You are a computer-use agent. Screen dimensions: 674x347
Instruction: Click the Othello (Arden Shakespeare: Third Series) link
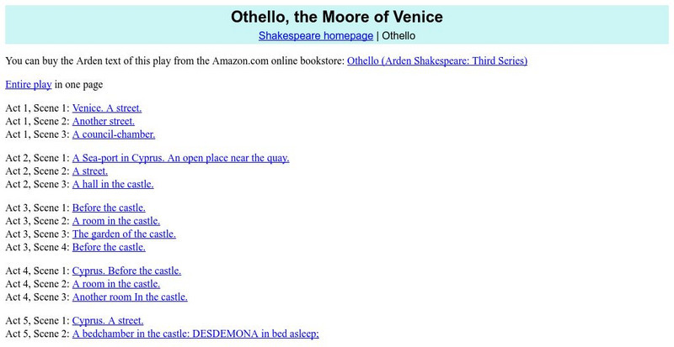coord(437,60)
